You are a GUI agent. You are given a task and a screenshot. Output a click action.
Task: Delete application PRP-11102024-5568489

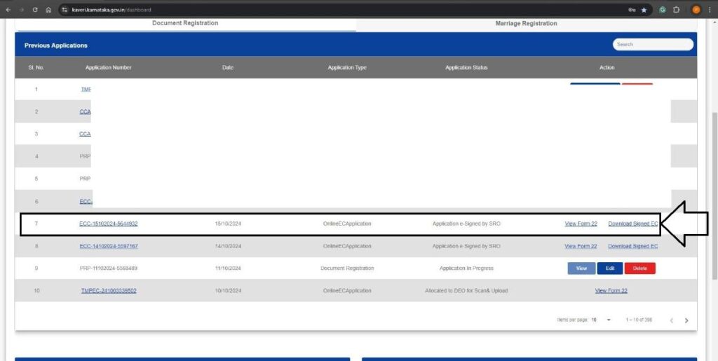639,268
